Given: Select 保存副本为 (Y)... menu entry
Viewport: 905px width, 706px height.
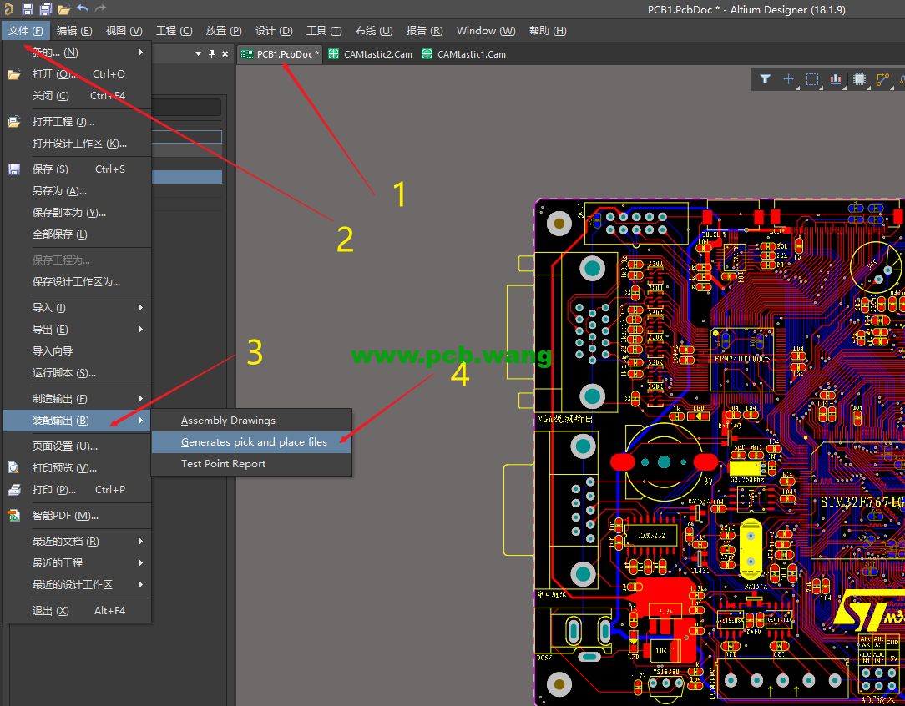Looking at the screenshot, I should [77, 213].
